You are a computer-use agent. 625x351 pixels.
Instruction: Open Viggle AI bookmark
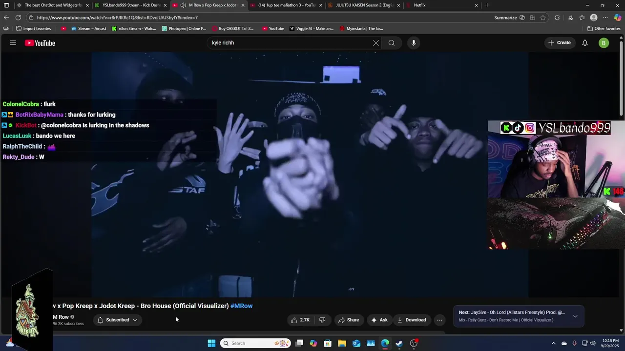tap(312, 29)
